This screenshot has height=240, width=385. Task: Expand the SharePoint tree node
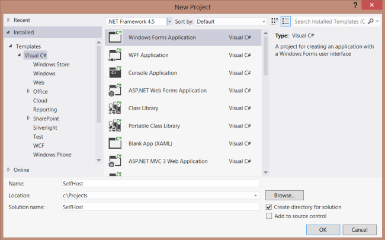pos(28,118)
